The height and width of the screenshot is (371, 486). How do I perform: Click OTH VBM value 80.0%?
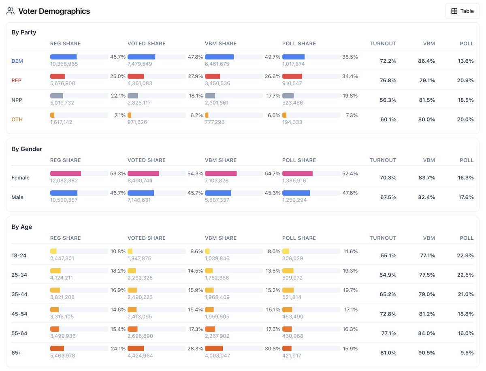tap(427, 119)
